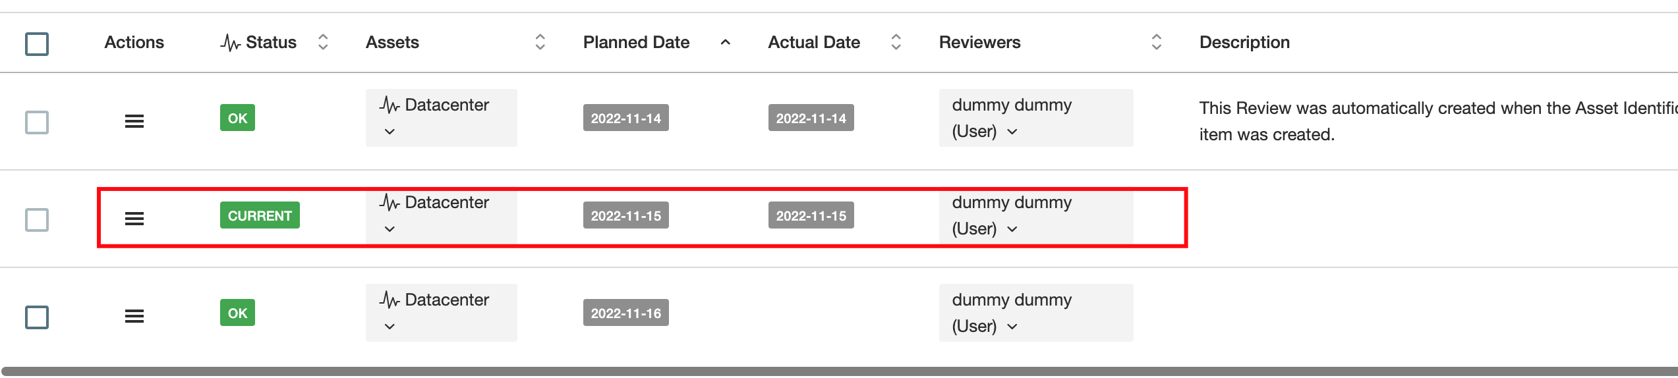Open hamburger actions menu for 2022-11-16 row
The width and height of the screenshot is (1678, 378).
pos(134,316)
